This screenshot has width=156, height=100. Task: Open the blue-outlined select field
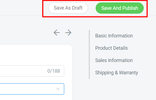32,89
